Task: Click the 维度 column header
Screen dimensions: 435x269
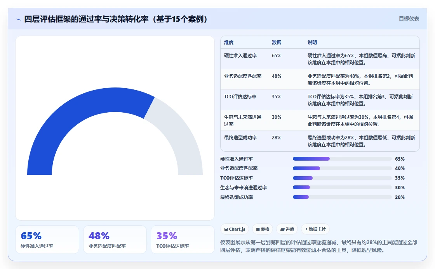Action: coord(229,42)
